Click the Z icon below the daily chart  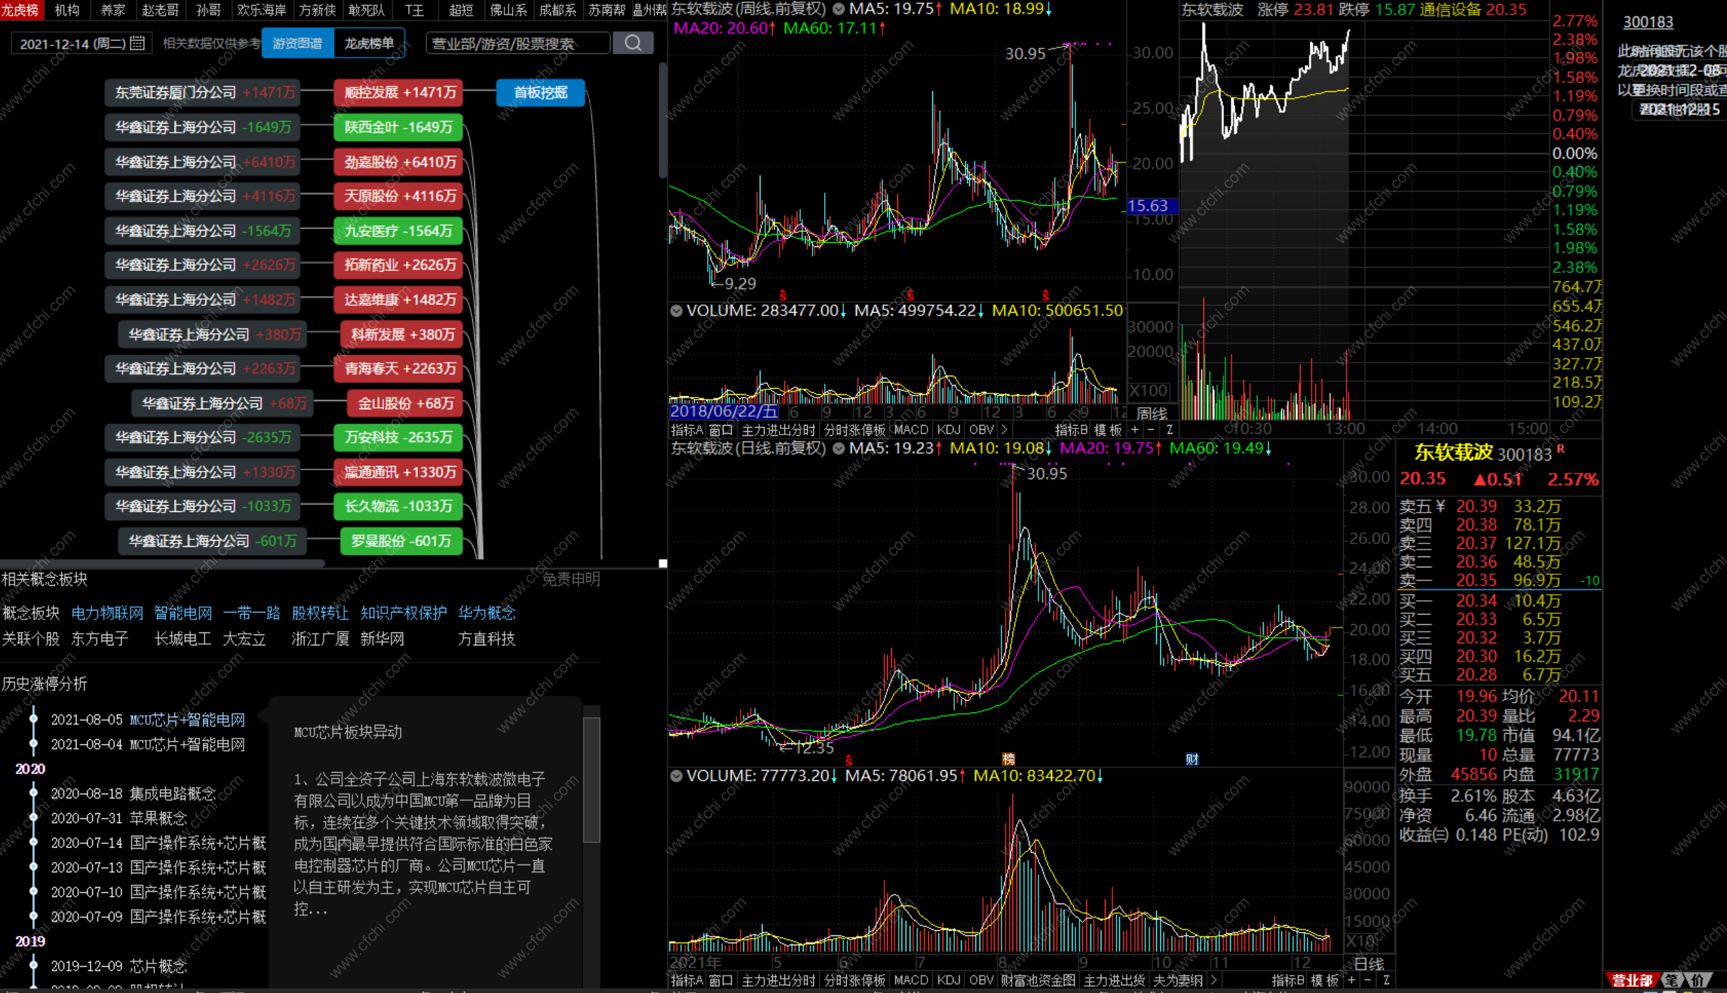point(1385,980)
